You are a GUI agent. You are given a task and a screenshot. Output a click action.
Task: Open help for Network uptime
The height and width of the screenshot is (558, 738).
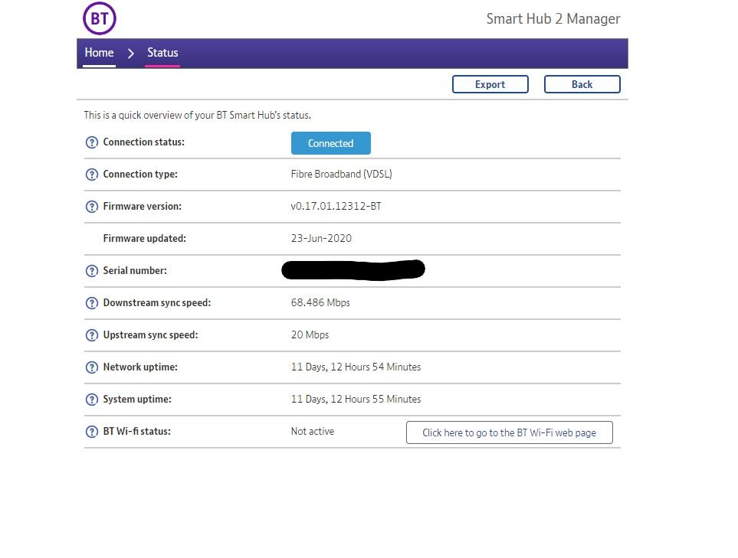coord(92,367)
